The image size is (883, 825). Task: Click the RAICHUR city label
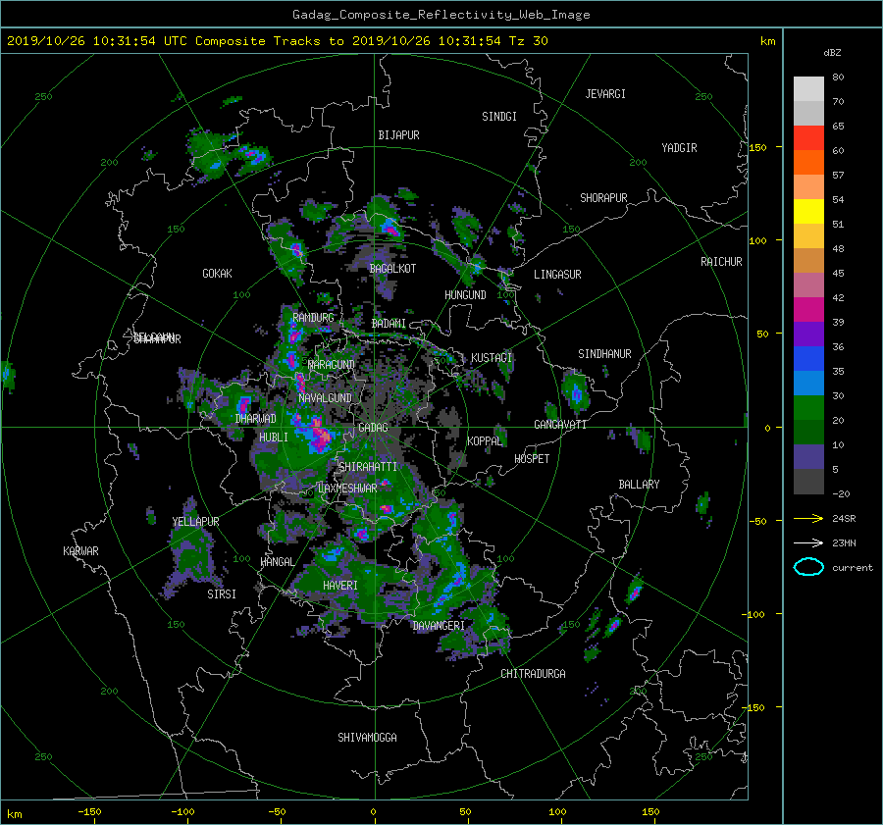721,262
